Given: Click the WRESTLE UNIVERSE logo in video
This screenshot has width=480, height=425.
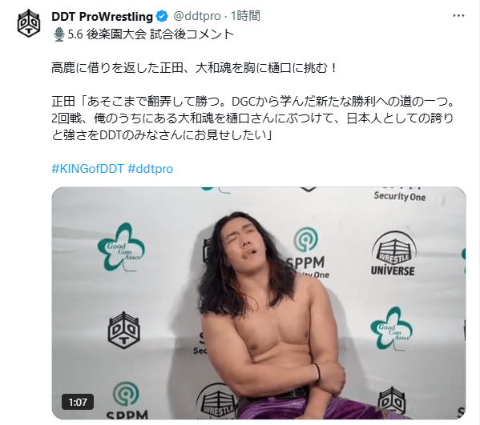Looking at the screenshot, I should [x=393, y=254].
